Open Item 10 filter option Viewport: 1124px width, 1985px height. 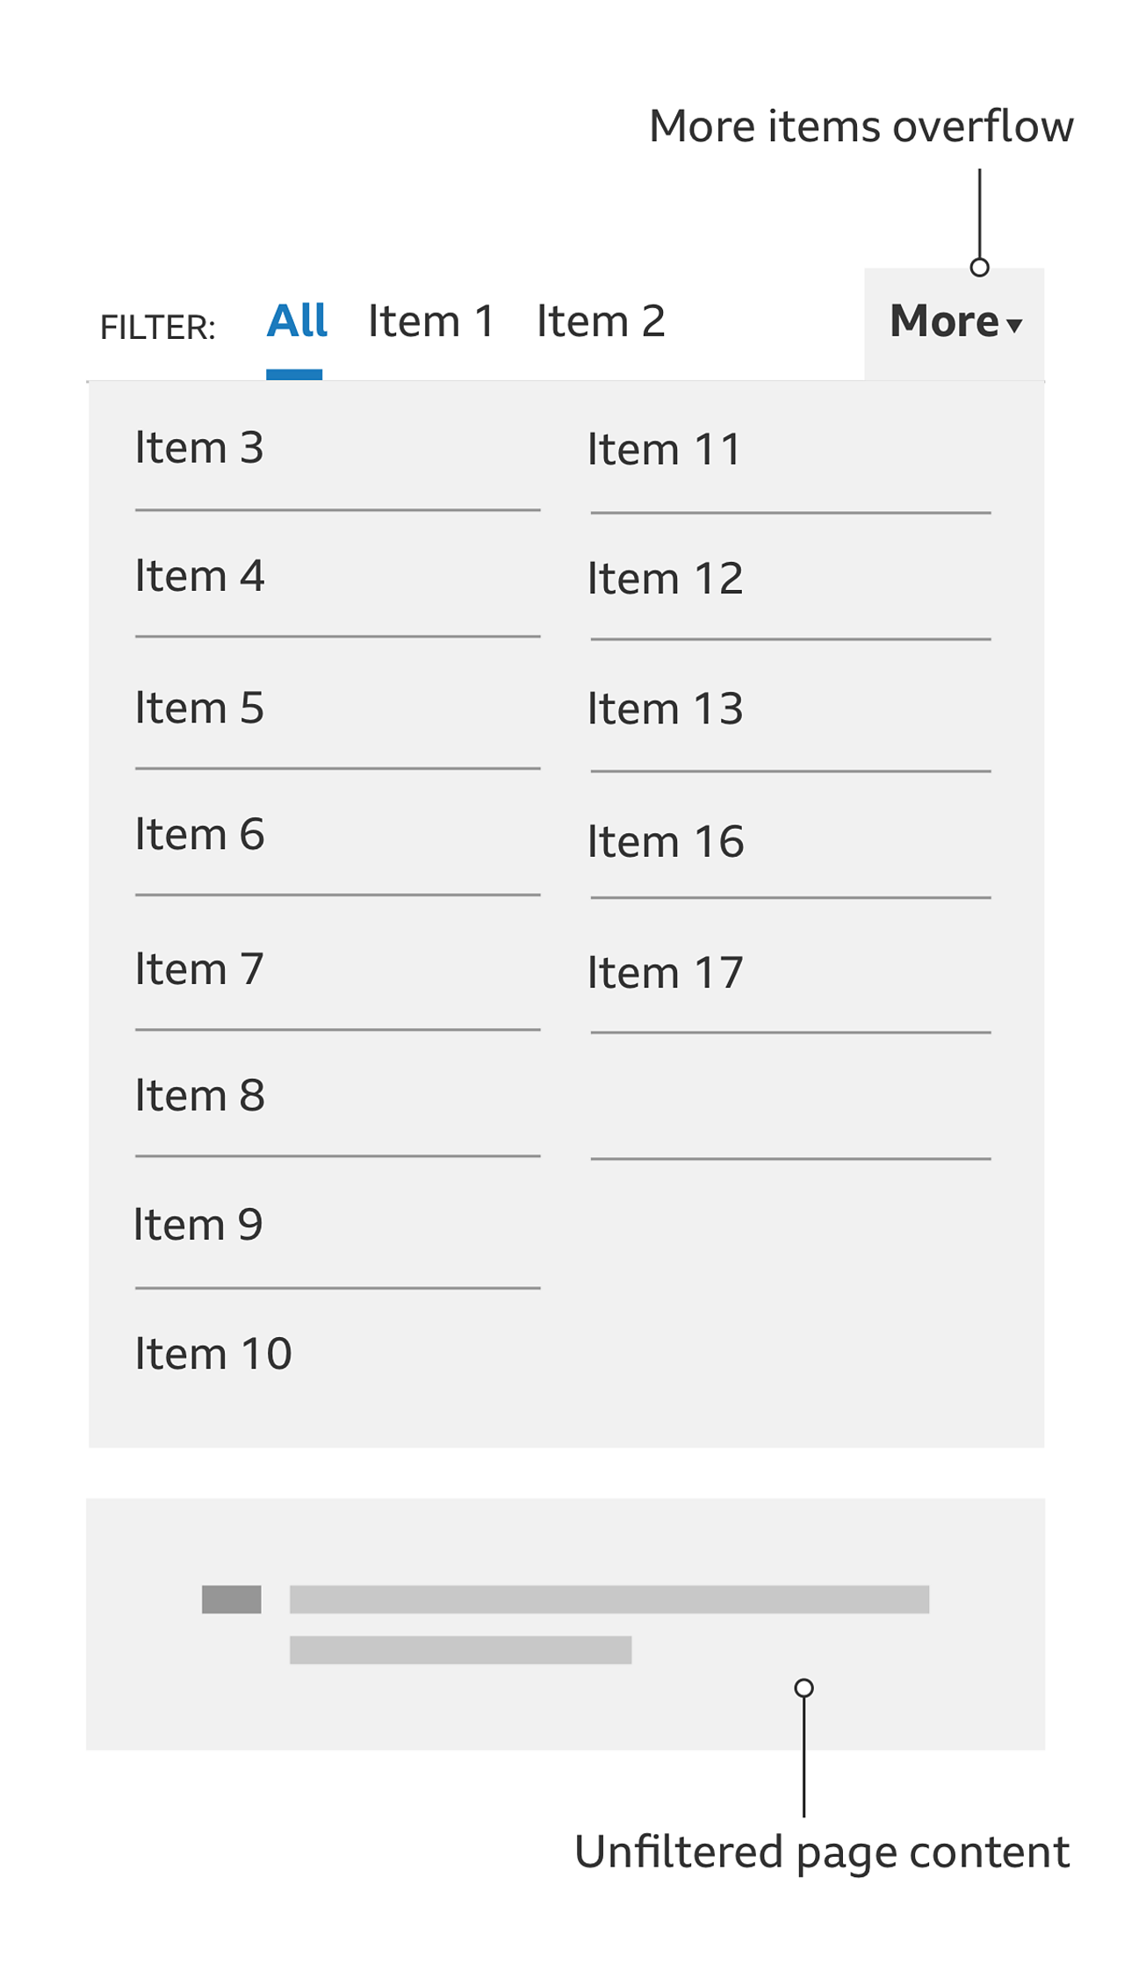pos(213,1355)
